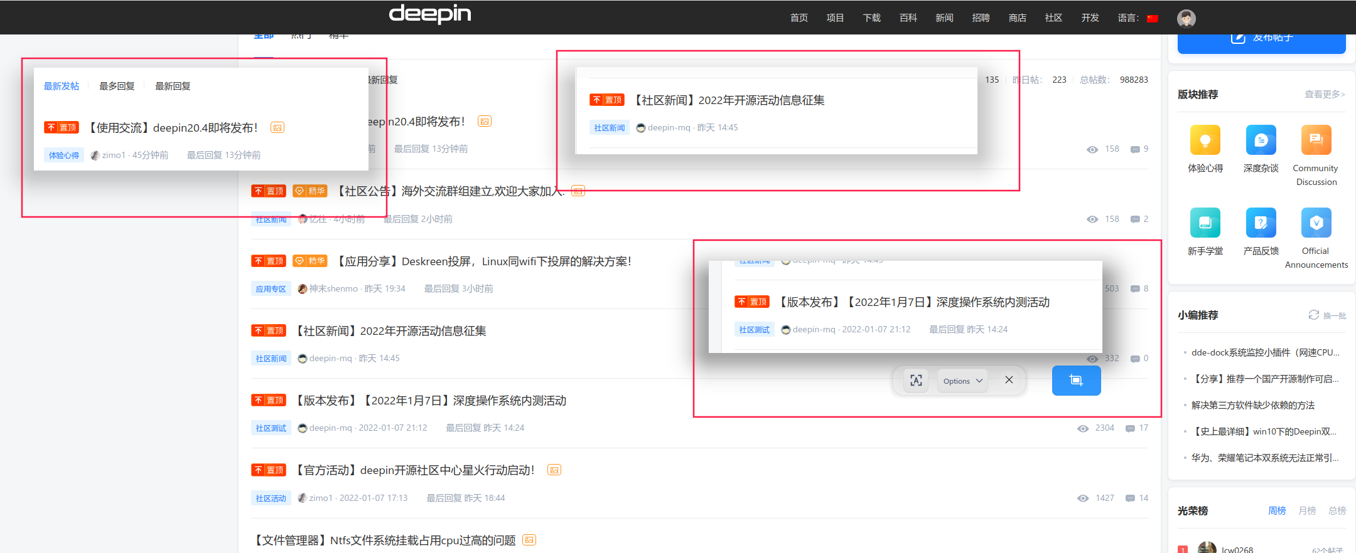Open post 海外交流群组建立,欢迎大家加入
1356x553 pixels.
click(450, 191)
